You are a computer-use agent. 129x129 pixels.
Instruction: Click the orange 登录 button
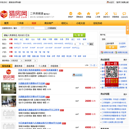click(111, 47)
